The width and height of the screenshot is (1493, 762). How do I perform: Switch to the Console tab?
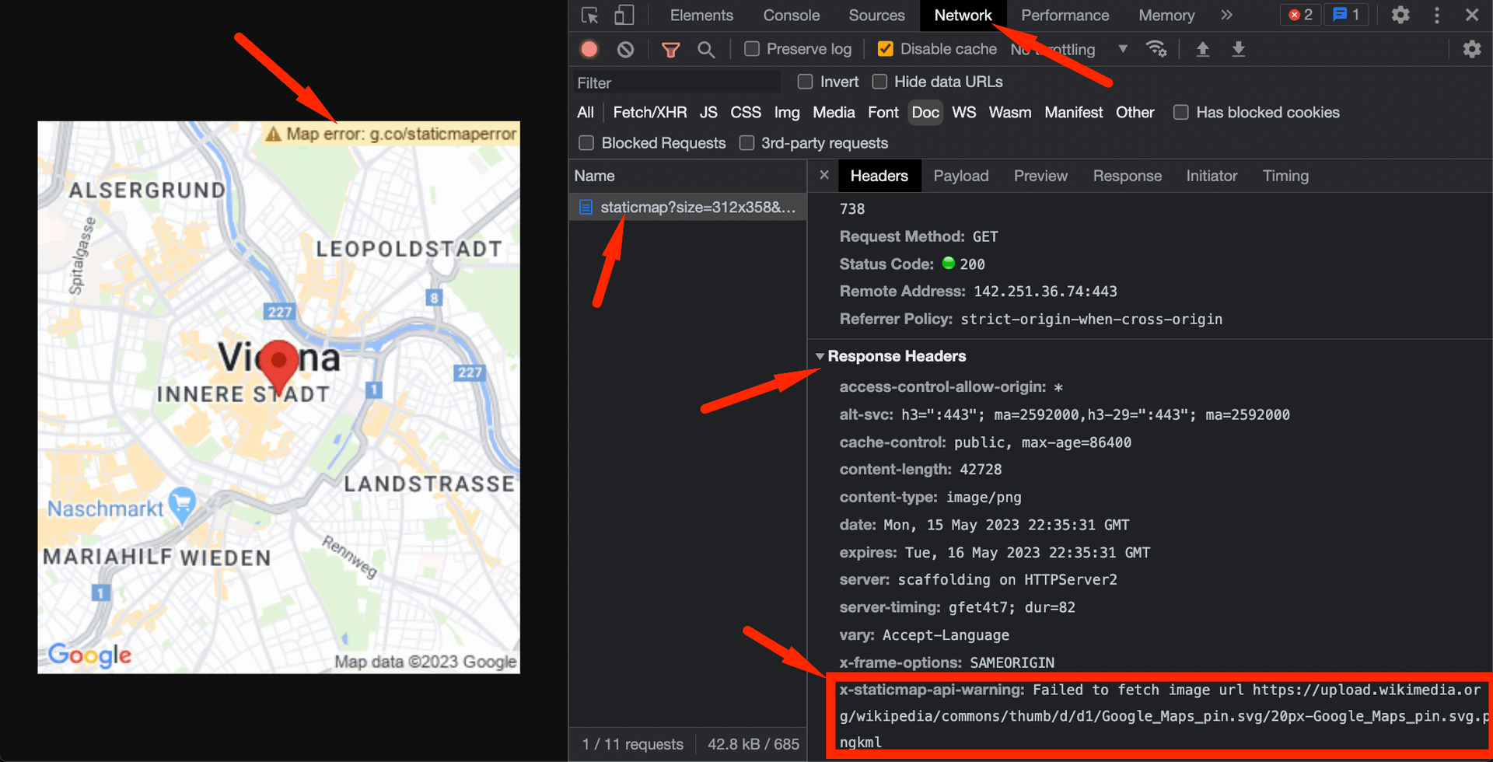pos(791,16)
